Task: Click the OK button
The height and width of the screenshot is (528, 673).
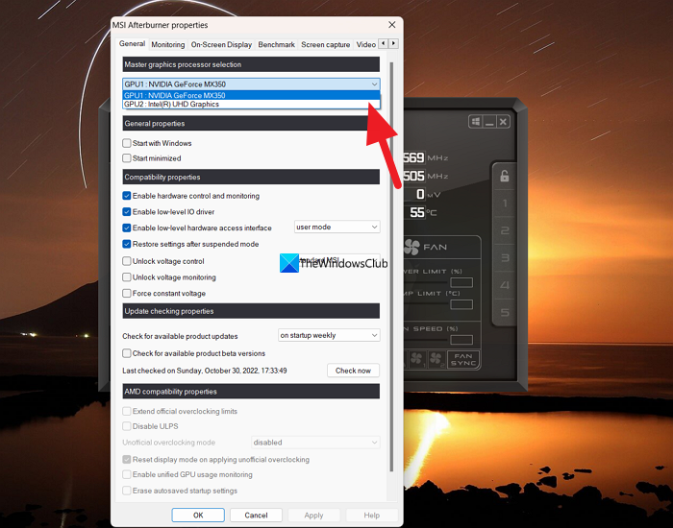Action: [198, 516]
